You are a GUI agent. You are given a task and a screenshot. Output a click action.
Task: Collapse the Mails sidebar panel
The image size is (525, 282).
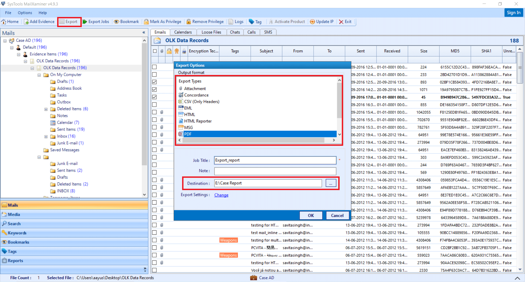[144, 32]
